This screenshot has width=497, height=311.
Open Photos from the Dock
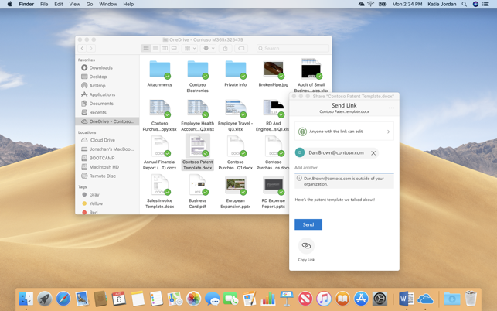[194, 299]
